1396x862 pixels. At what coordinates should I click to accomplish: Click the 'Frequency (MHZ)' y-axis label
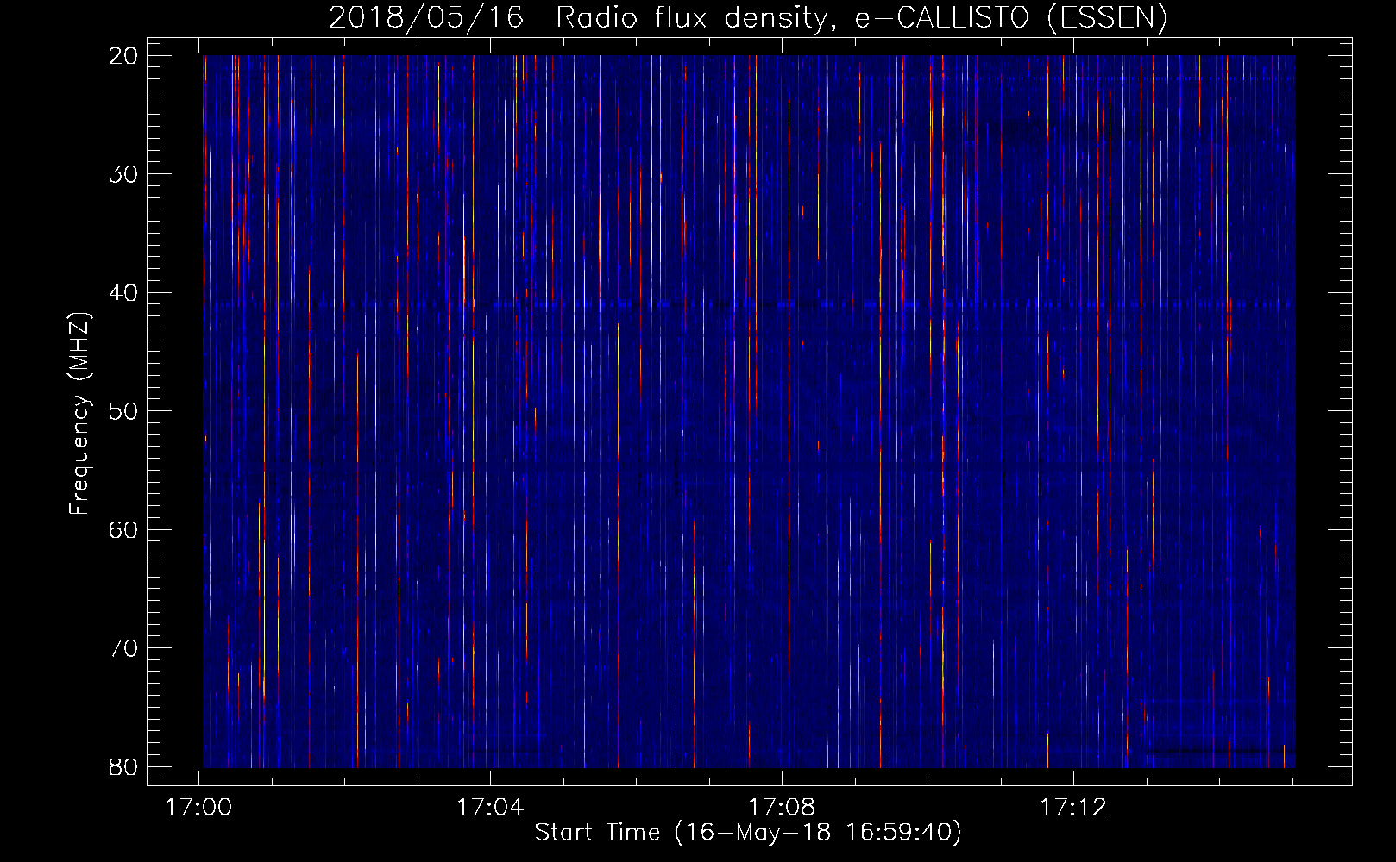[79, 414]
